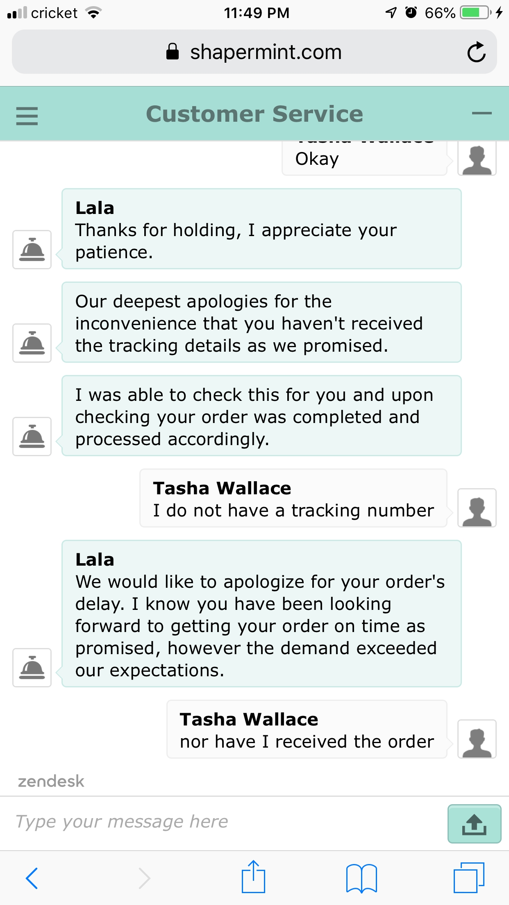The width and height of the screenshot is (509, 905).
Task: Select Lala's message about order's delay
Action: tap(261, 614)
